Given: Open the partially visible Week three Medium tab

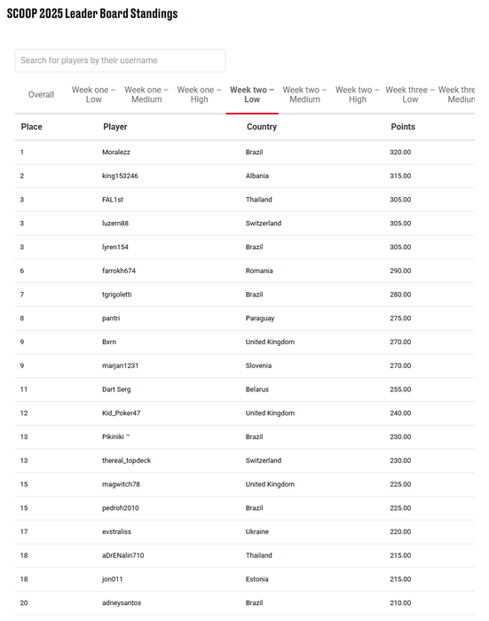Looking at the screenshot, I should pos(456,95).
